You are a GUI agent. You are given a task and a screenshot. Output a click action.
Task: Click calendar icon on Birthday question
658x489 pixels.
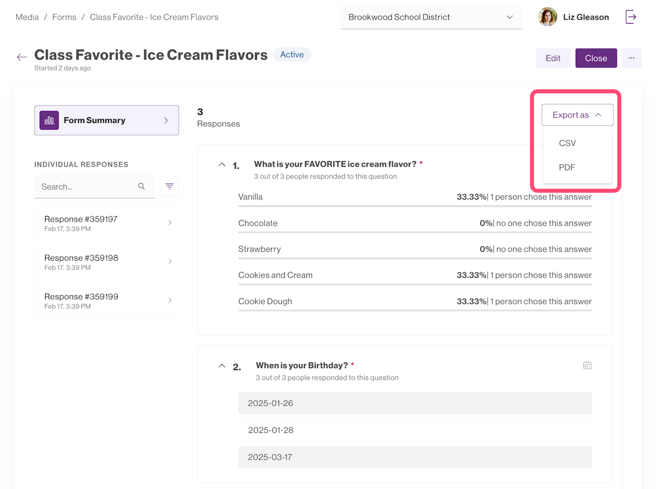(x=587, y=366)
